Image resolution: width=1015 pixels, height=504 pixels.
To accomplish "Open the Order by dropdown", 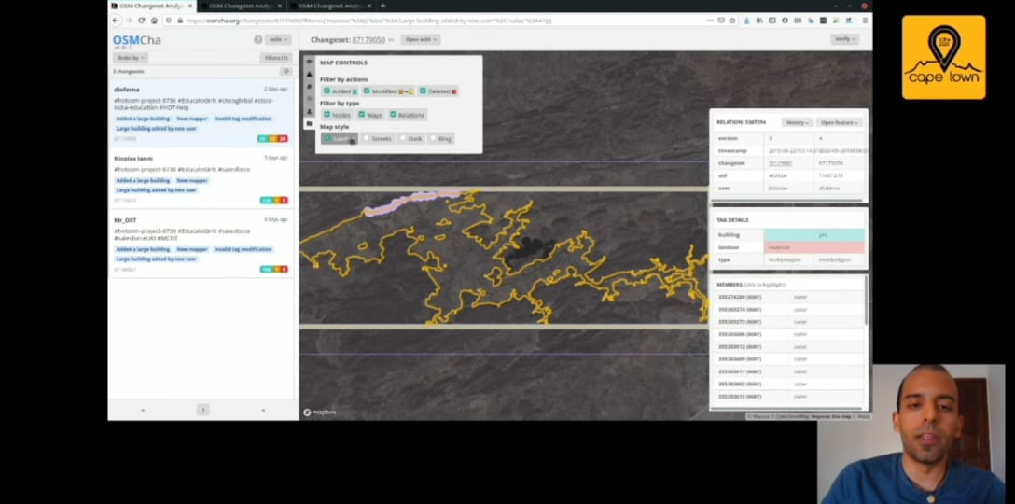I will 130,58.
